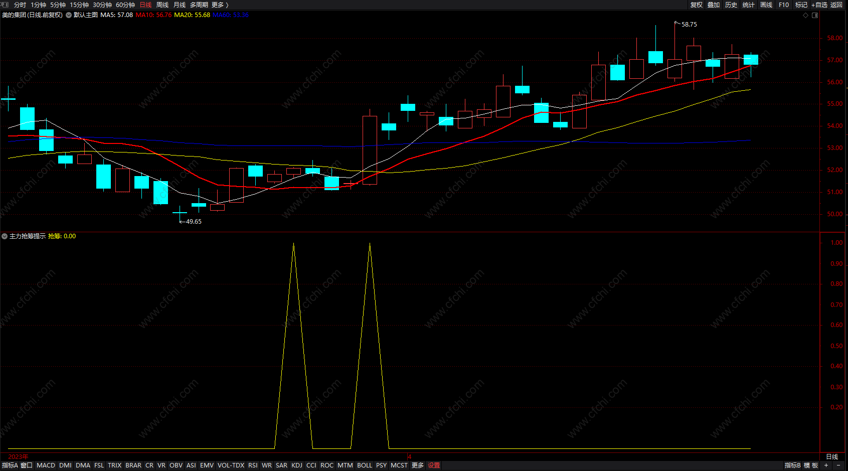
Task: Apply DMI indicator
Action: click(65, 465)
